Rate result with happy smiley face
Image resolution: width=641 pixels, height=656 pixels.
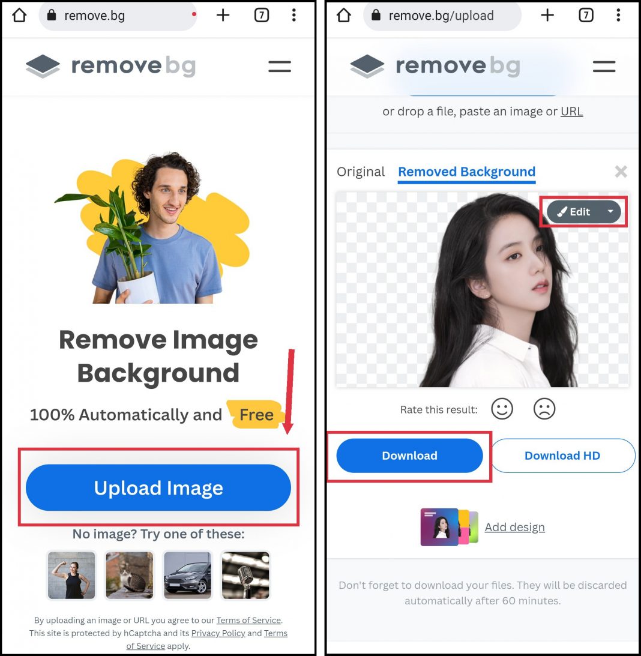point(502,409)
